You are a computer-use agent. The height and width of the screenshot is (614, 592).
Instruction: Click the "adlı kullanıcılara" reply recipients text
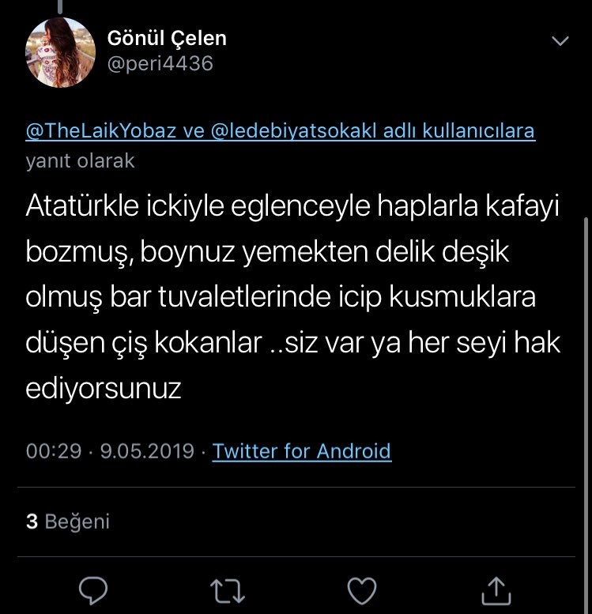tap(458, 130)
